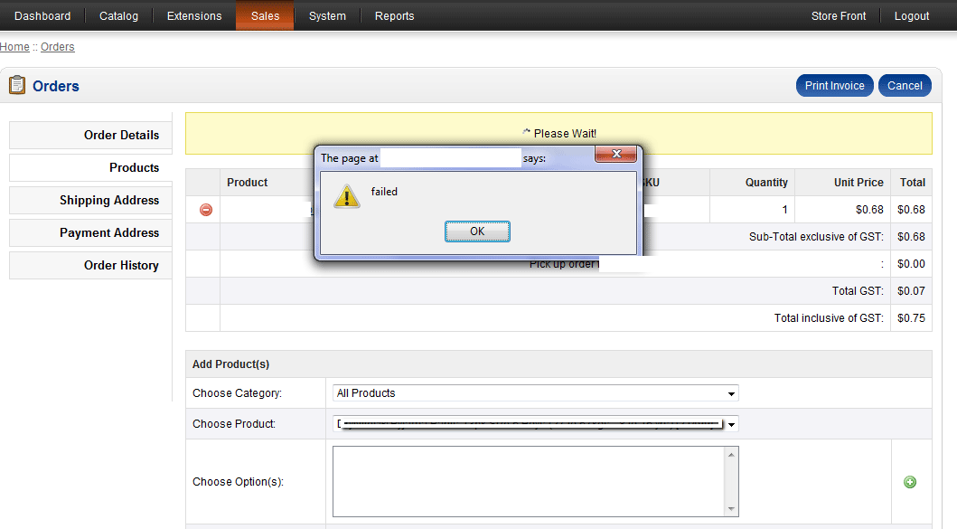Open the Dashboard menu
Screen dimensions: 957x529
pos(42,16)
